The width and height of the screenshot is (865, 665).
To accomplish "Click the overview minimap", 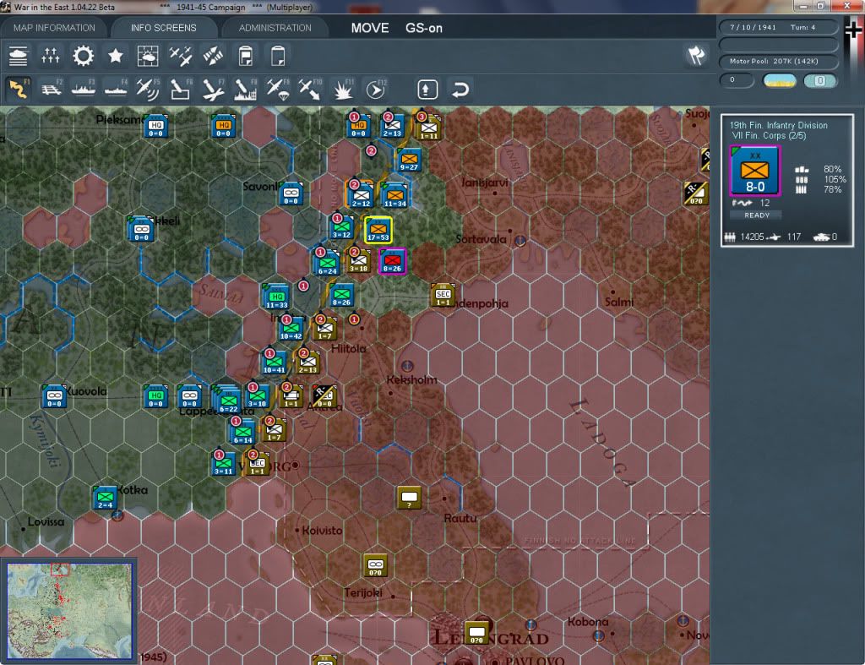I will coord(69,610).
